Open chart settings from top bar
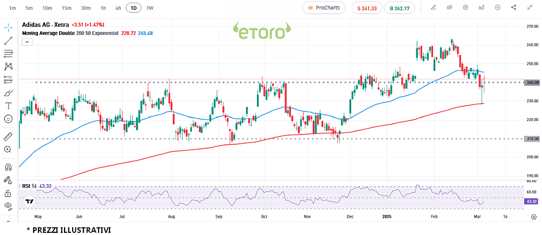The image size is (542, 235). tap(466, 8)
